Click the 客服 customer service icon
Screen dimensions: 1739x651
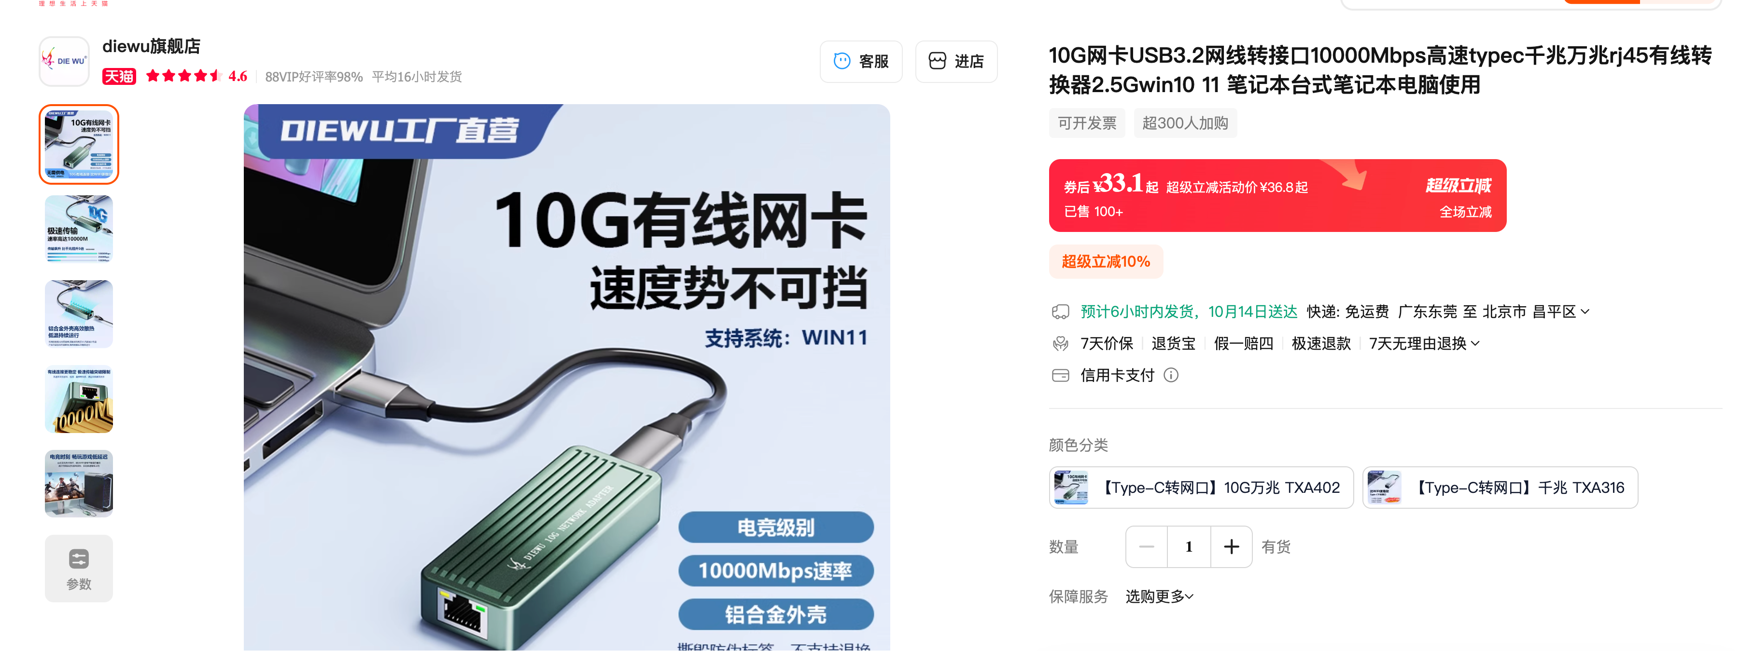click(x=841, y=61)
